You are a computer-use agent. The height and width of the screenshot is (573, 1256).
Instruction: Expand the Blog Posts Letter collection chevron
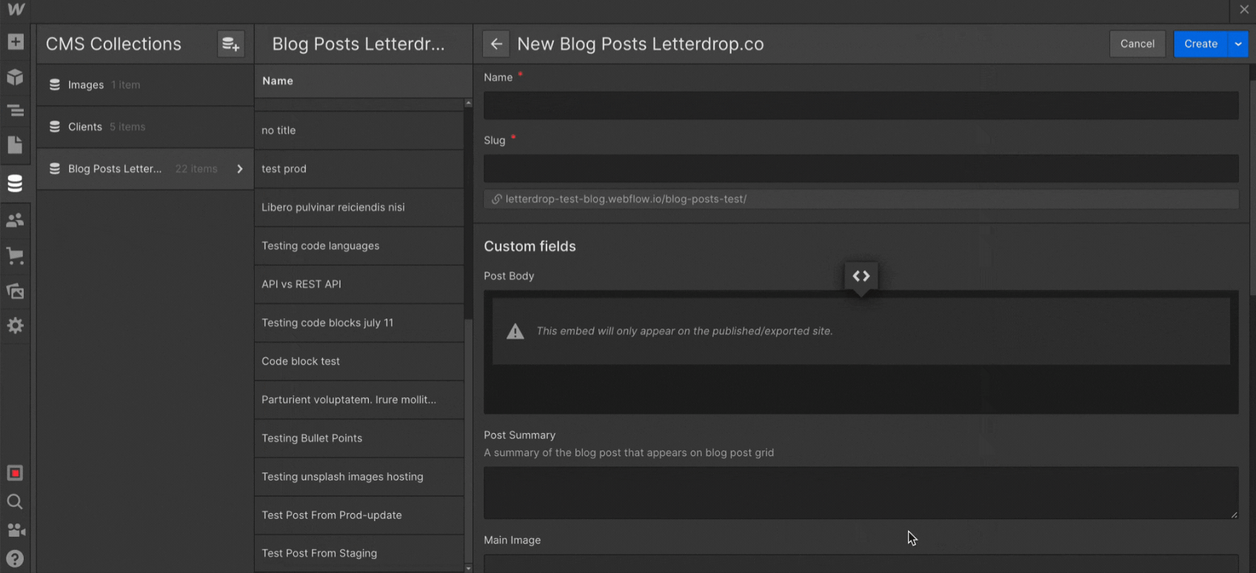pyautogui.click(x=240, y=169)
